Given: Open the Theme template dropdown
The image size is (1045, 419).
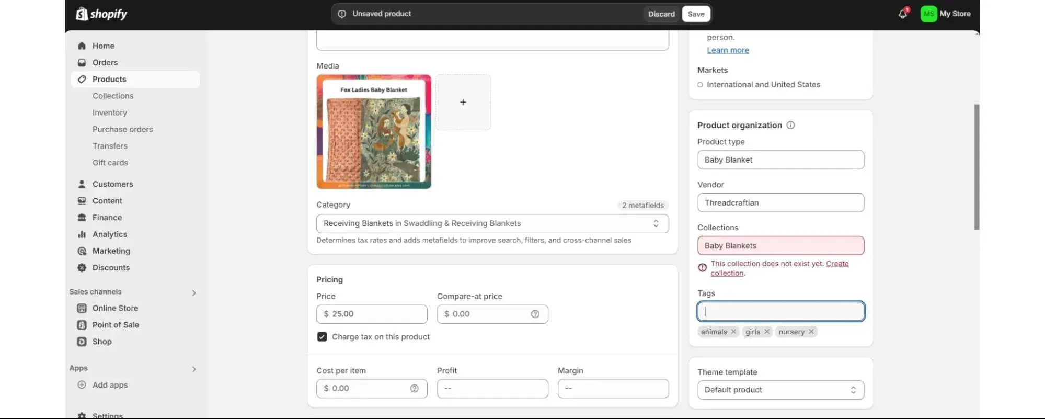Looking at the screenshot, I should (780, 390).
